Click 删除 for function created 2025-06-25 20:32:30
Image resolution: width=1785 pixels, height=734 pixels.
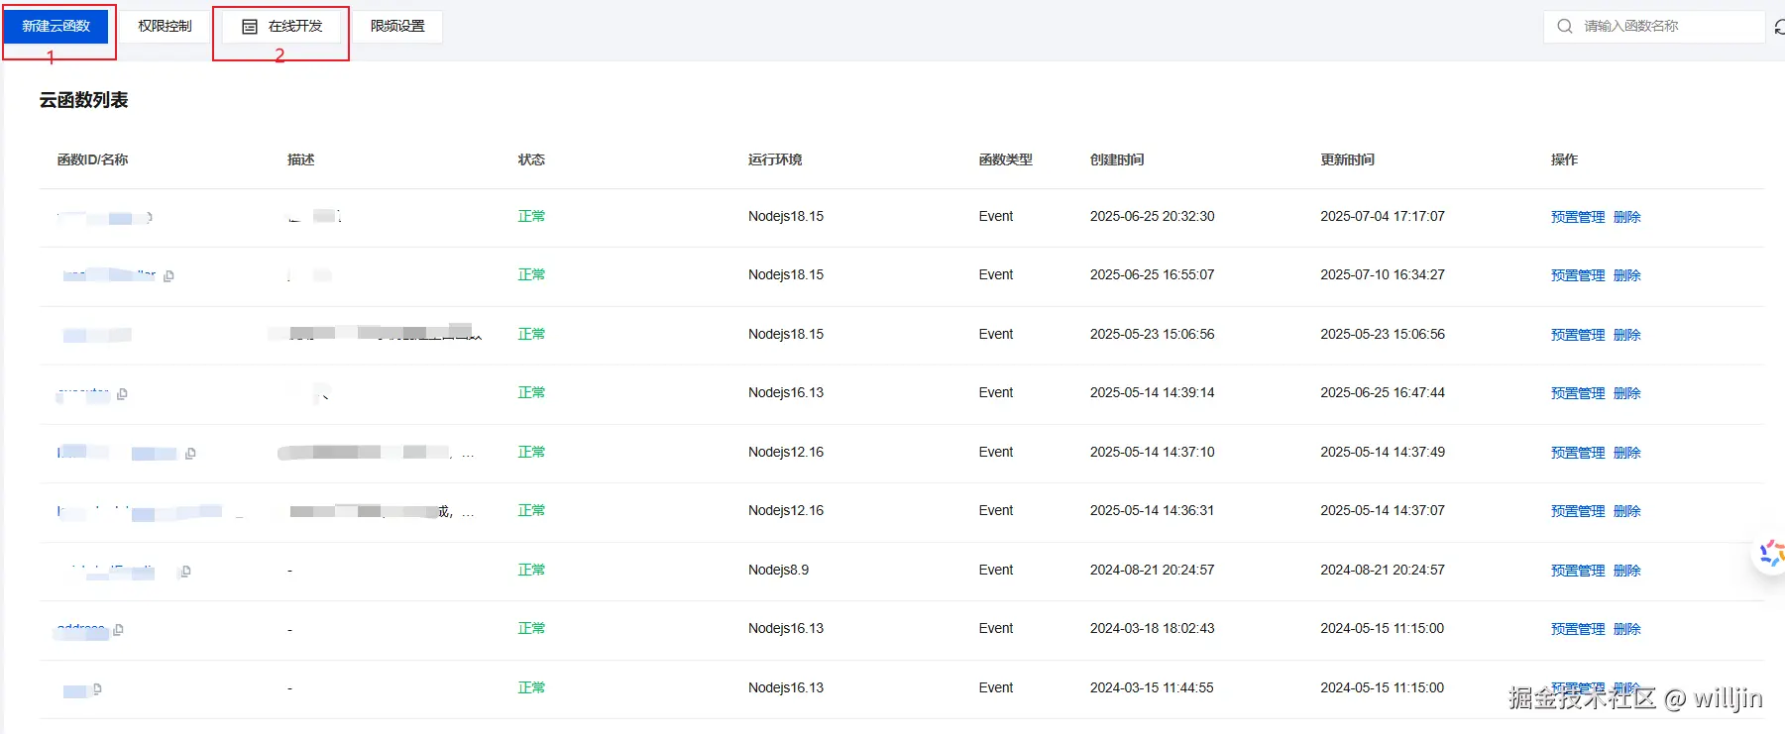[x=1626, y=217]
